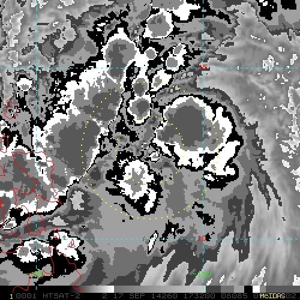Select the green longitude label -130
Viewport: 300px width, 300px height.
(202, 274)
